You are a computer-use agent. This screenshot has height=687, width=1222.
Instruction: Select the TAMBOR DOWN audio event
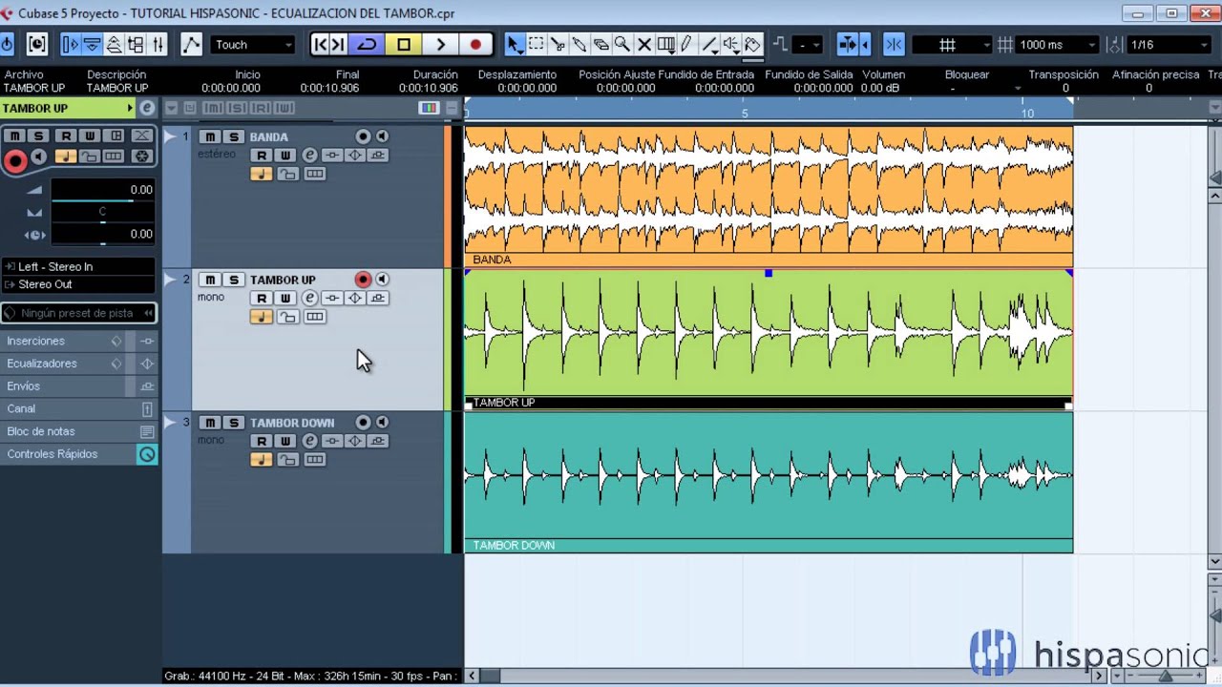[x=769, y=482]
